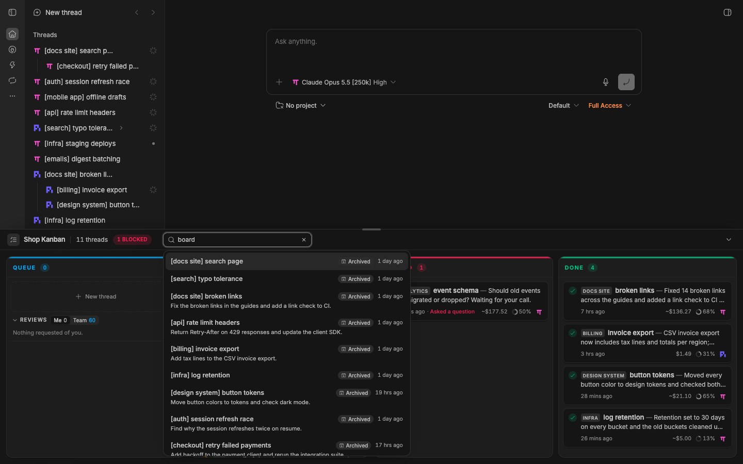Toggle the right panel layout icon
The image size is (743, 464).
tap(728, 12)
